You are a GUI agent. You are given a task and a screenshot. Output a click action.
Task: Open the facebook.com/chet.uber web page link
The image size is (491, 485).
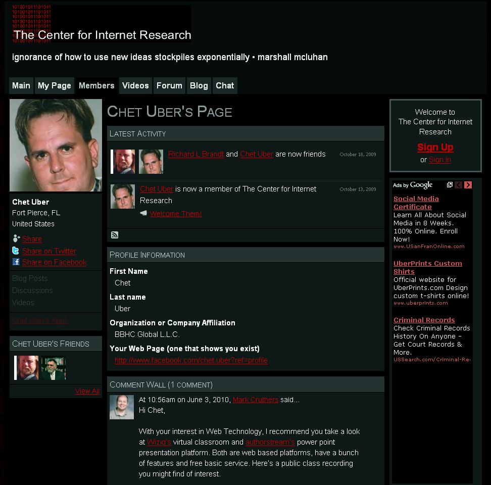191,360
